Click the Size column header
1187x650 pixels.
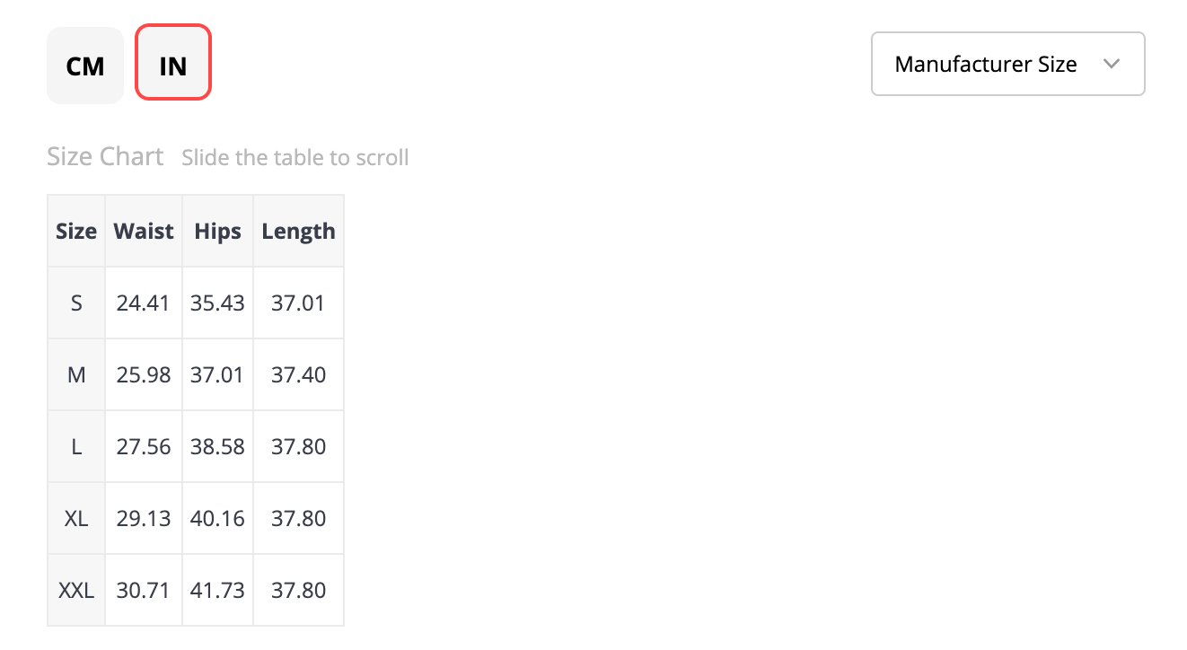tap(76, 231)
